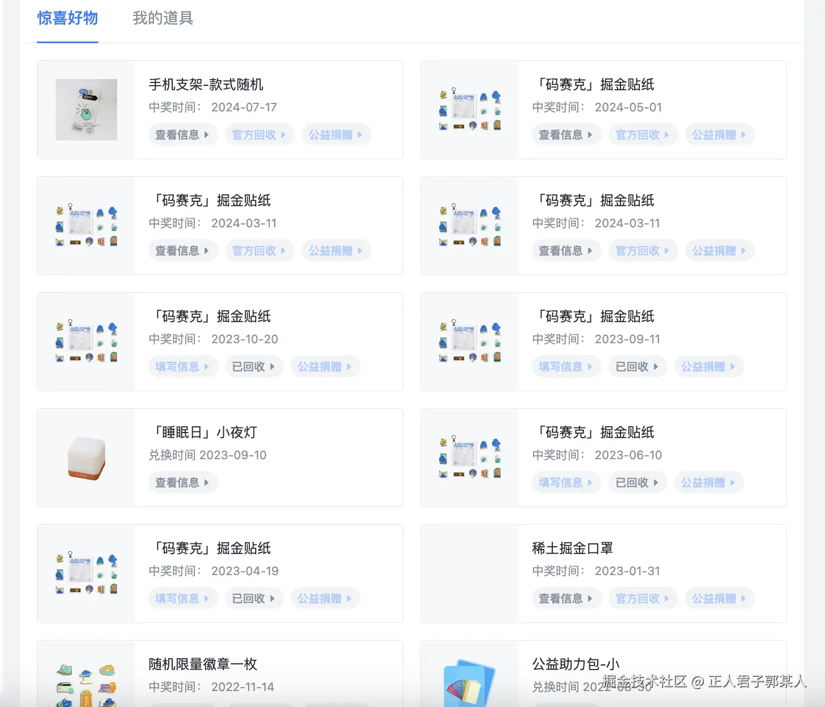Click the 码赛克 sticker image on the 2024-05-01 card
Image resolution: width=825 pixels, height=707 pixels.
click(x=469, y=110)
